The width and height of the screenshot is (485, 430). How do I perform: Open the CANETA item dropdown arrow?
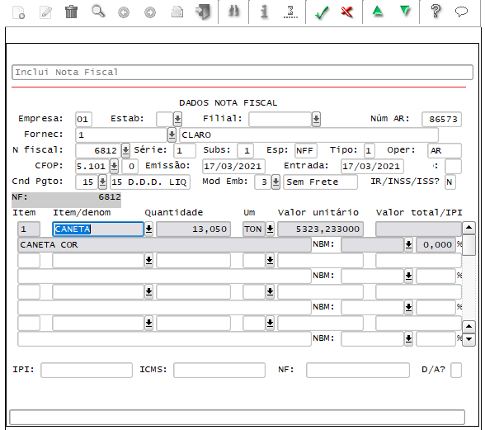[148, 229]
